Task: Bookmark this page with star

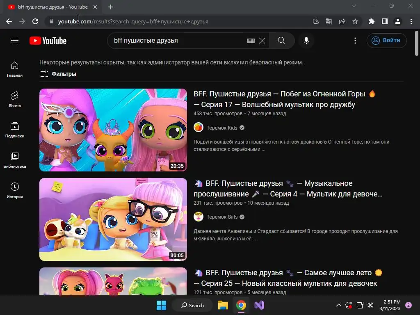Action: click(355, 21)
